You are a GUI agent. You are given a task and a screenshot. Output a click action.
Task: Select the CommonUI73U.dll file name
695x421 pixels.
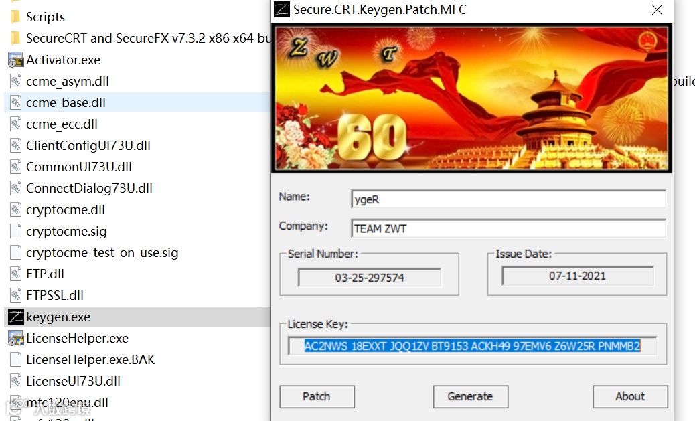[x=79, y=167]
